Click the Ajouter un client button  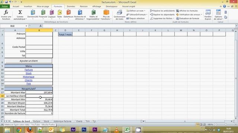[29, 61]
